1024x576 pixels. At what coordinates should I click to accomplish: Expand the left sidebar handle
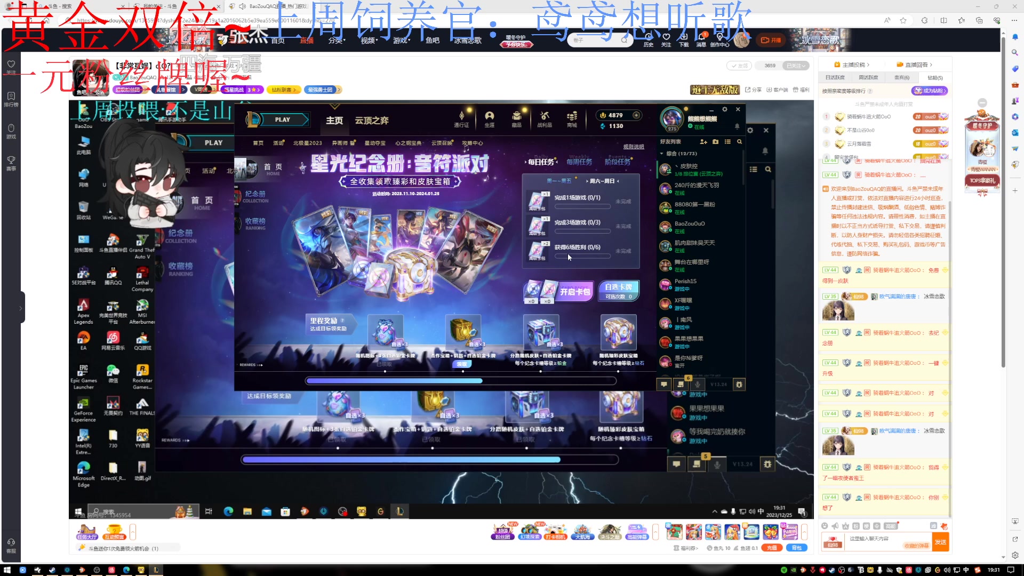pyautogui.click(x=21, y=308)
